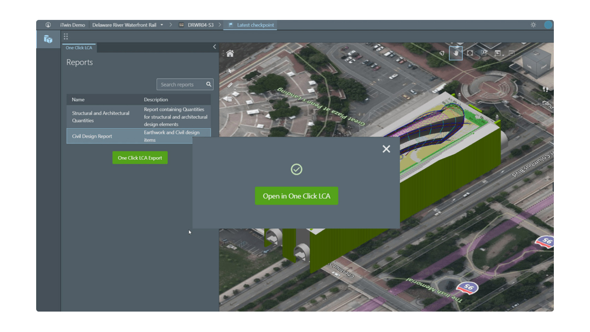Open the user avatar menu

coord(548,25)
